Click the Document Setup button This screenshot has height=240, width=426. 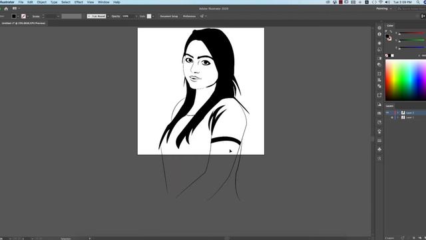tap(168, 16)
